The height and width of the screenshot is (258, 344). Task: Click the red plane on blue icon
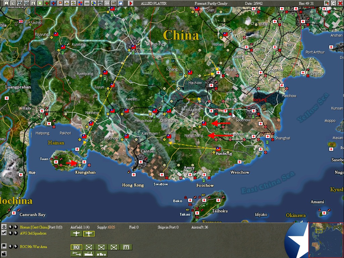pos(53,3)
